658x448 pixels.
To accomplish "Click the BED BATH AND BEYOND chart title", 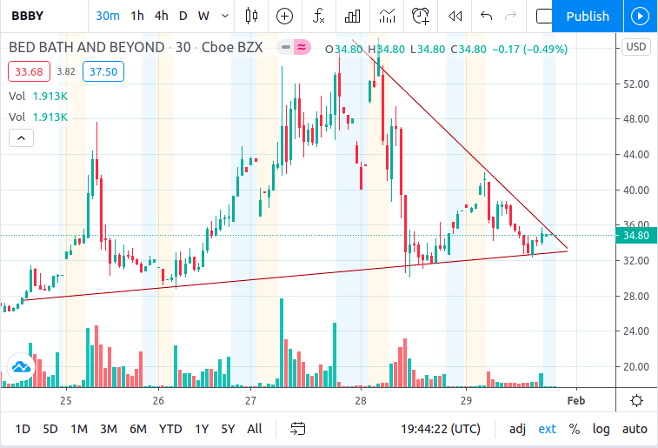I will pyautogui.click(x=86, y=47).
